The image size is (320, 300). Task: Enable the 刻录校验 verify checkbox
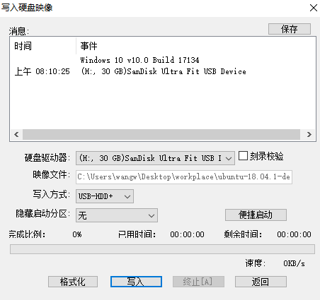click(243, 156)
